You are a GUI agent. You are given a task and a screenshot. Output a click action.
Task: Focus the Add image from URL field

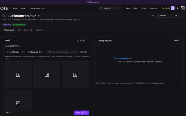[61, 52]
